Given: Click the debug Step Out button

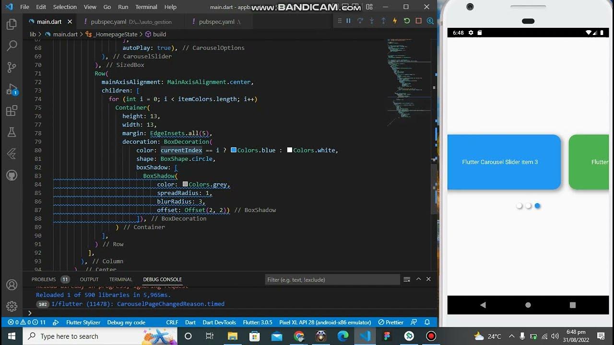Looking at the screenshot, I should click(383, 21).
